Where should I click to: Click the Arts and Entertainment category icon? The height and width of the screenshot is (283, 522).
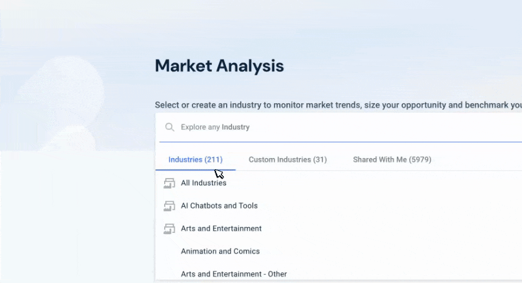[x=169, y=229]
